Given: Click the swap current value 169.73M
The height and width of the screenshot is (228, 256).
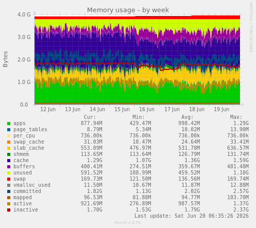Looking at the screenshot, I should coord(91,179).
